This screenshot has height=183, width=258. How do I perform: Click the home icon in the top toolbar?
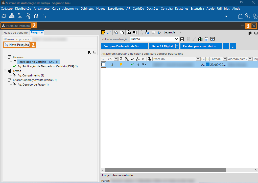pos(255,16)
